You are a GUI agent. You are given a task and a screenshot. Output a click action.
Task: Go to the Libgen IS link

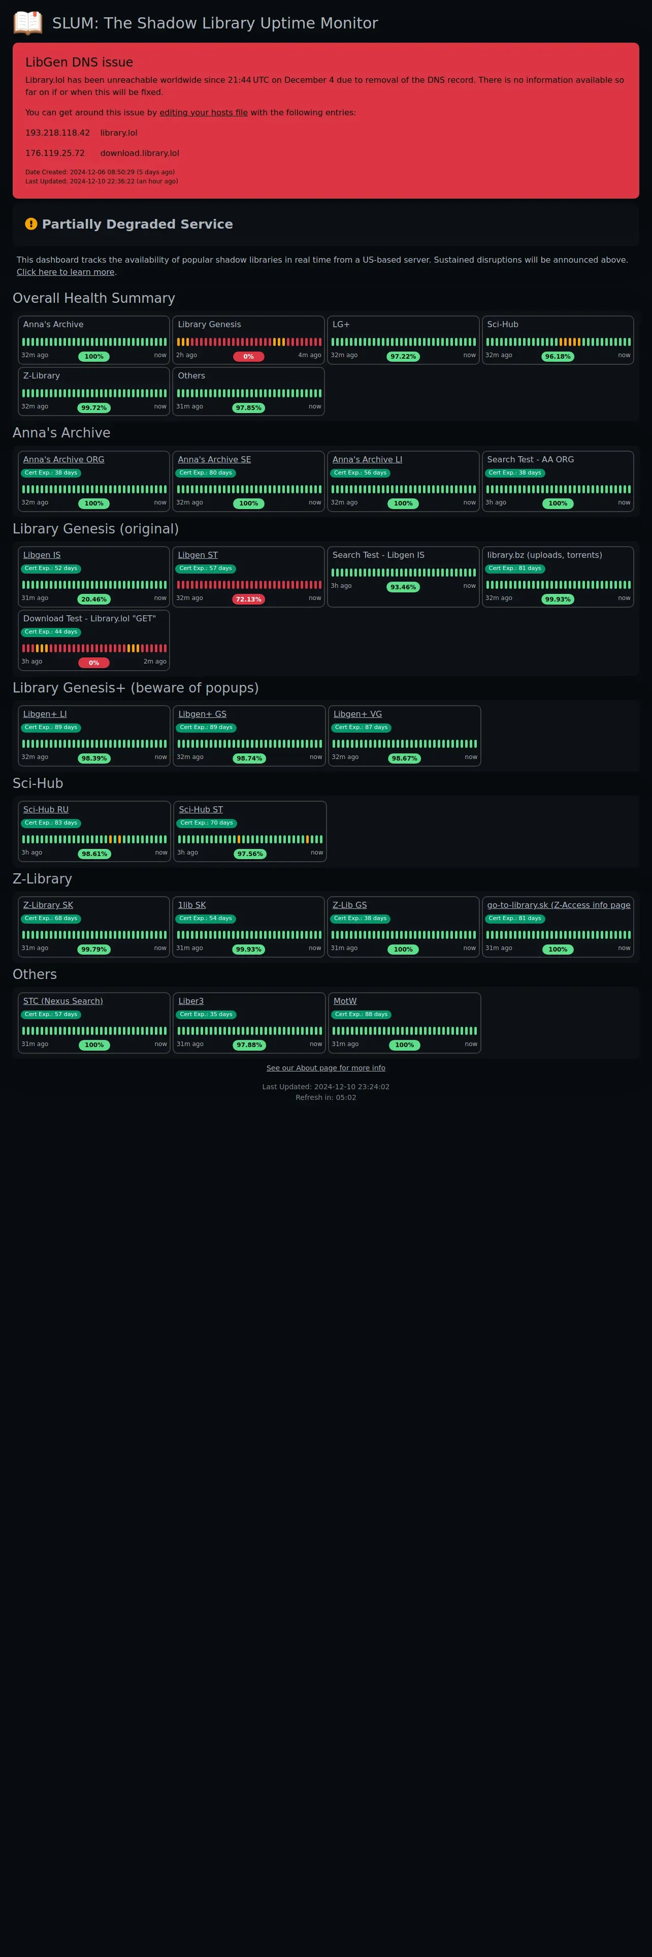42,555
